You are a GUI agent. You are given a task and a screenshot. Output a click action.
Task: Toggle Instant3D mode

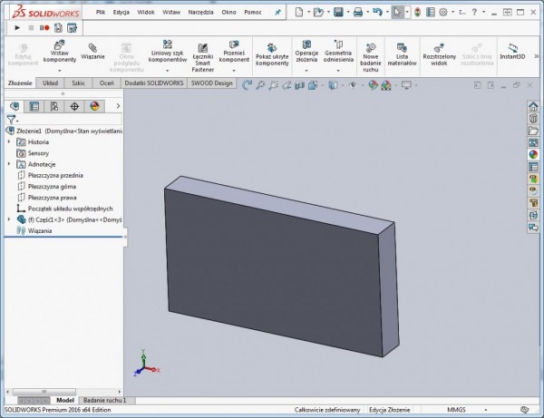pos(512,52)
